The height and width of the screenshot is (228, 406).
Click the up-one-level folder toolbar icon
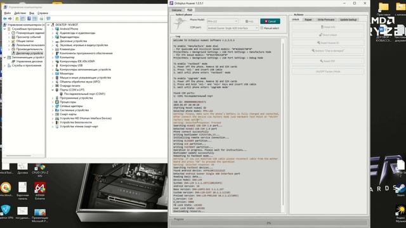pos(17,18)
